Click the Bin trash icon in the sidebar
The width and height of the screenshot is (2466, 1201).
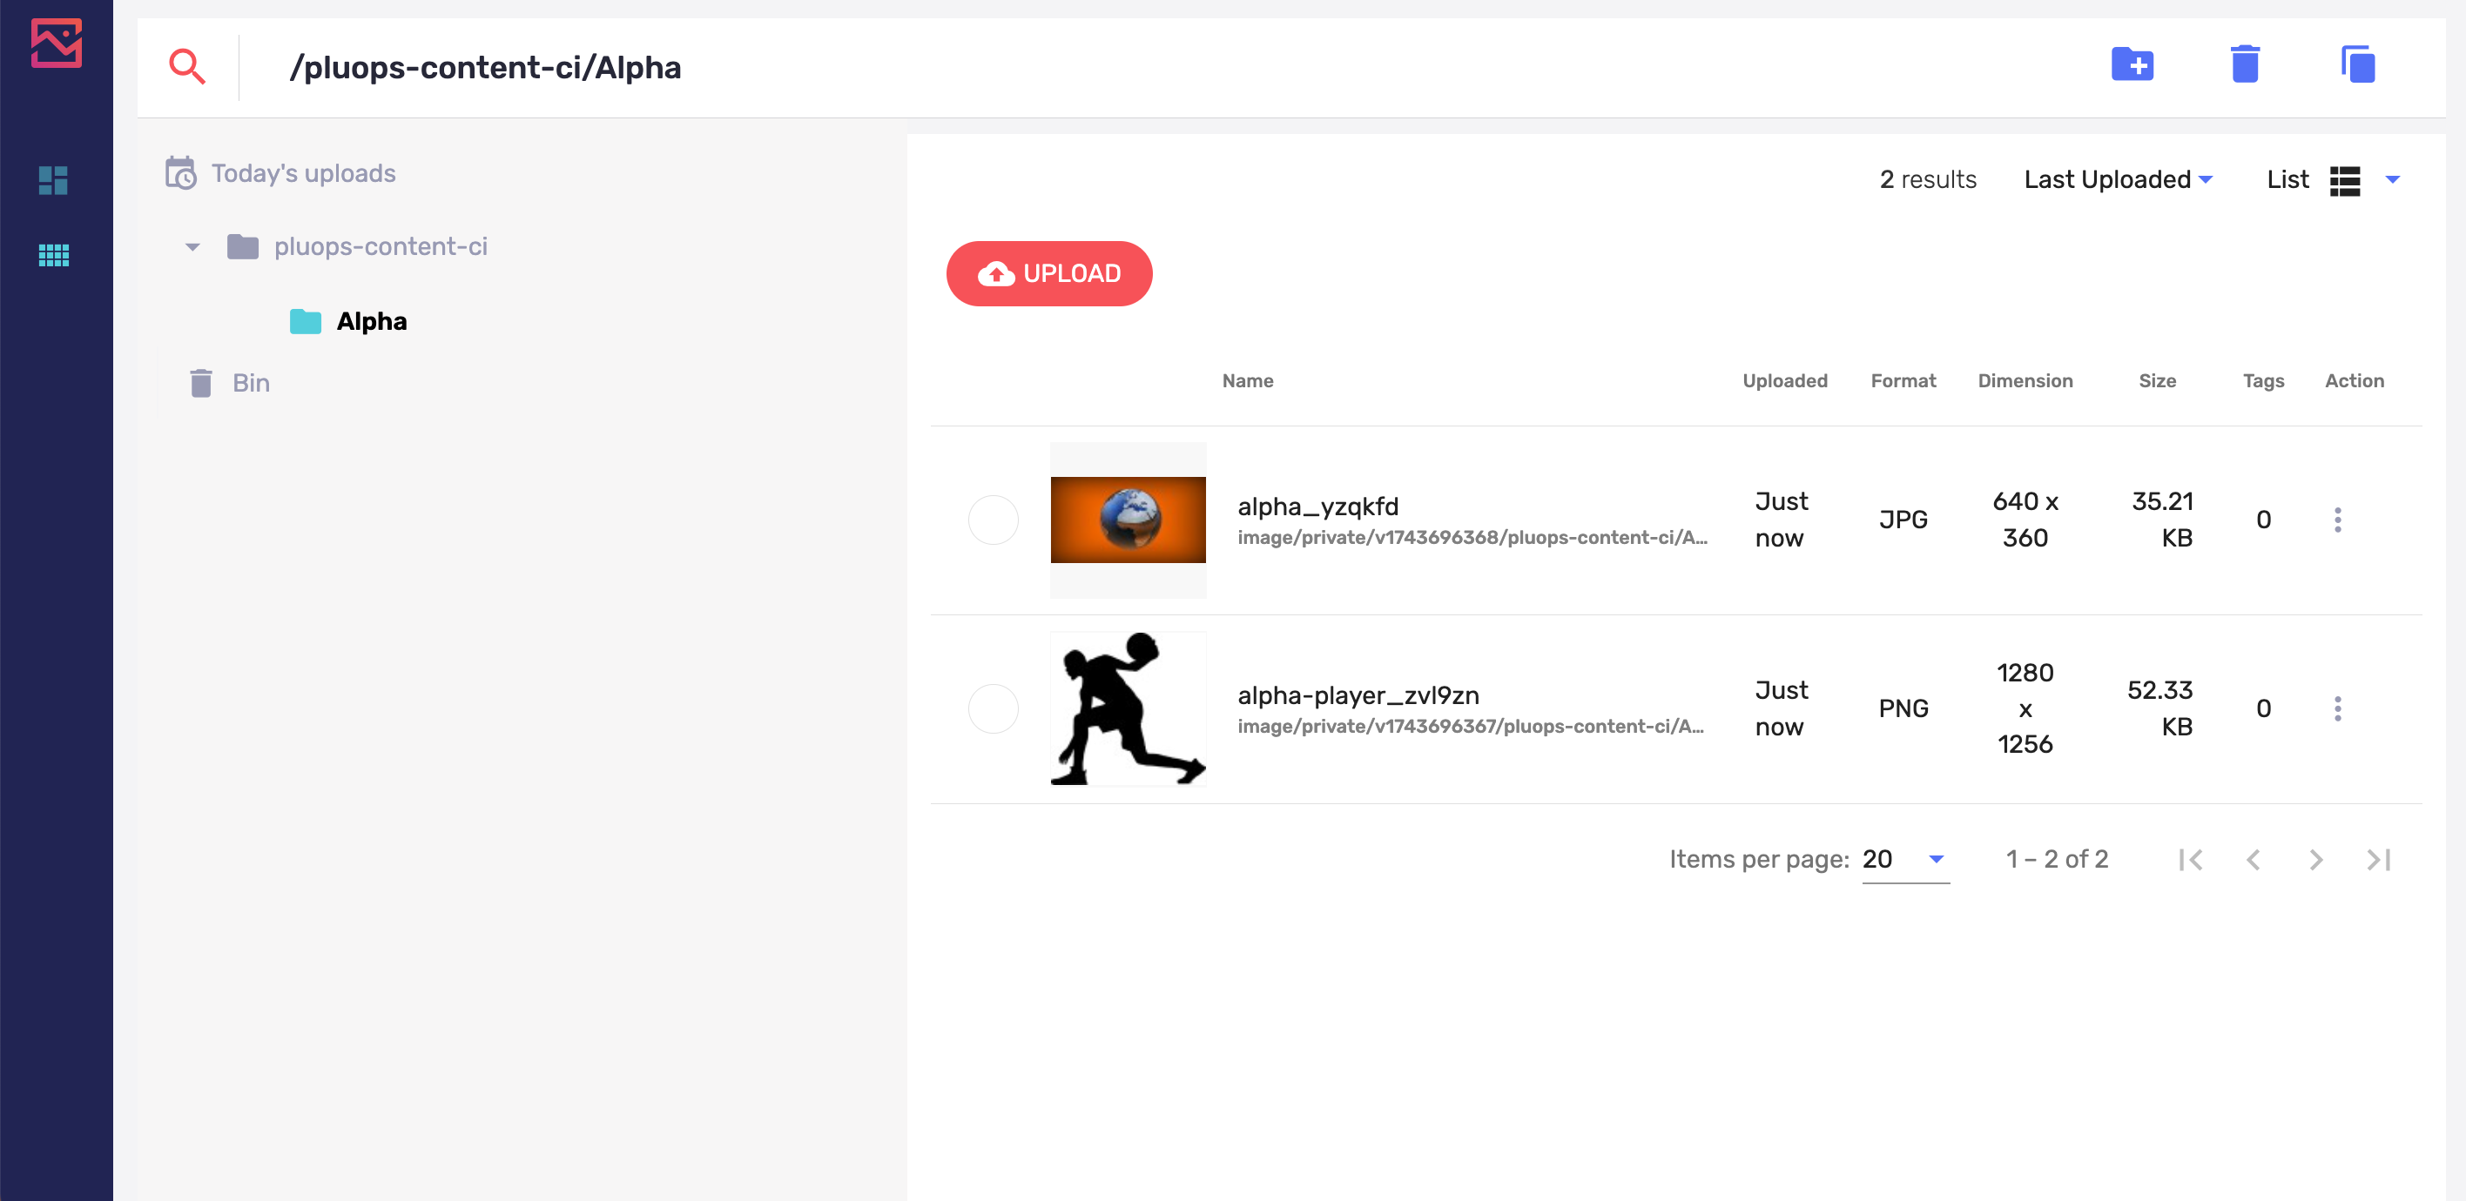[x=201, y=383]
